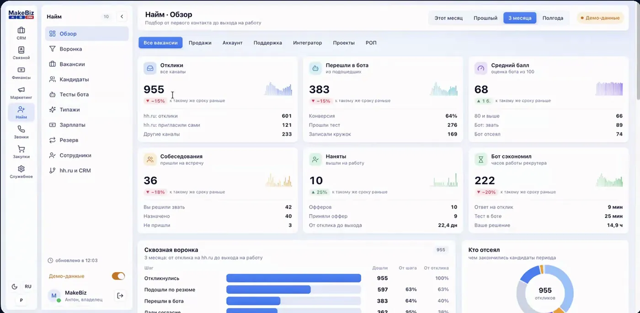Switch to the Интегратор tab
This screenshot has width=640, height=313.
click(307, 43)
